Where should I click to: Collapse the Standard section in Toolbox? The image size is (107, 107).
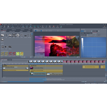point(1,33)
